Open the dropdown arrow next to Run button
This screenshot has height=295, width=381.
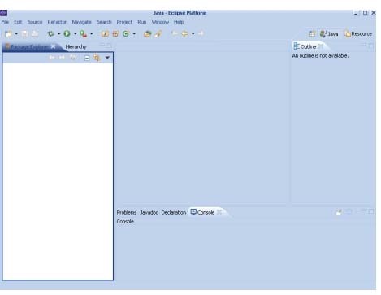(76, 34)
